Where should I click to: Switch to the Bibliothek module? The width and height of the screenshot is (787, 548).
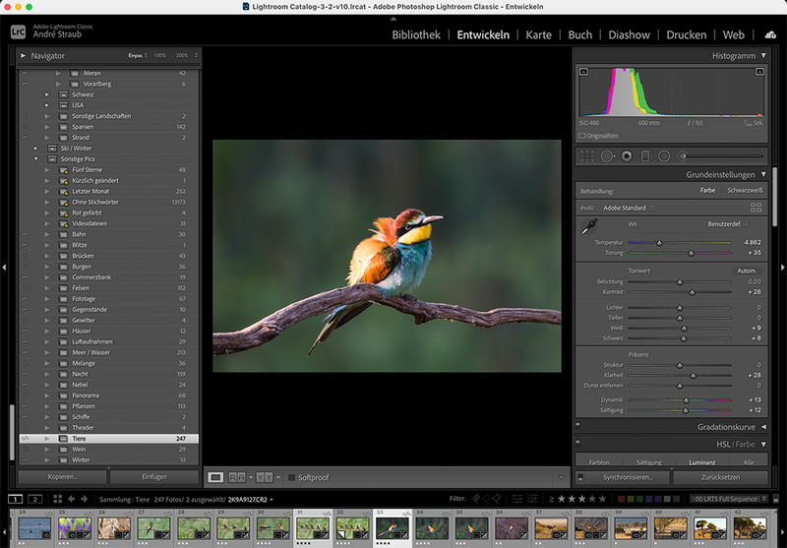416,34
